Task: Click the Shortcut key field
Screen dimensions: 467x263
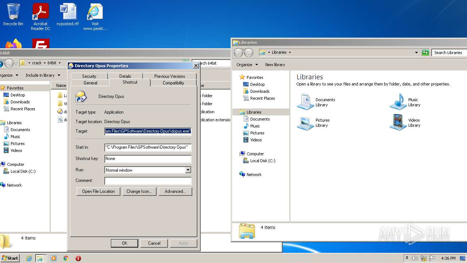Action: click(x=148, y=159)
